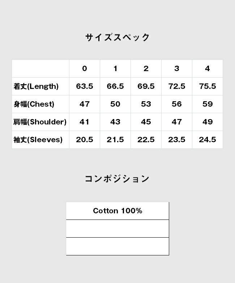Click the 肩幅(Shoulder) row label
The width and height of the screenshot is (235, 283).
pos(40,122)
